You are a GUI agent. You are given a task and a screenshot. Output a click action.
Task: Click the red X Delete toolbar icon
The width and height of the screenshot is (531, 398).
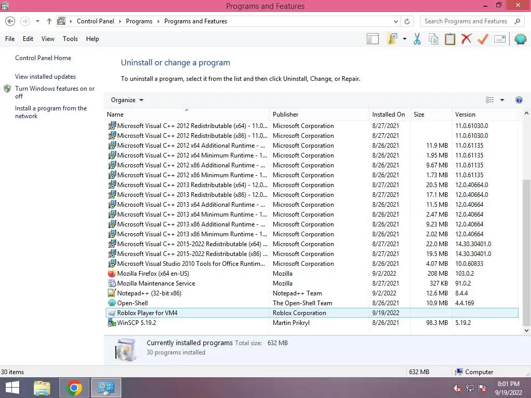pos(466,39)
